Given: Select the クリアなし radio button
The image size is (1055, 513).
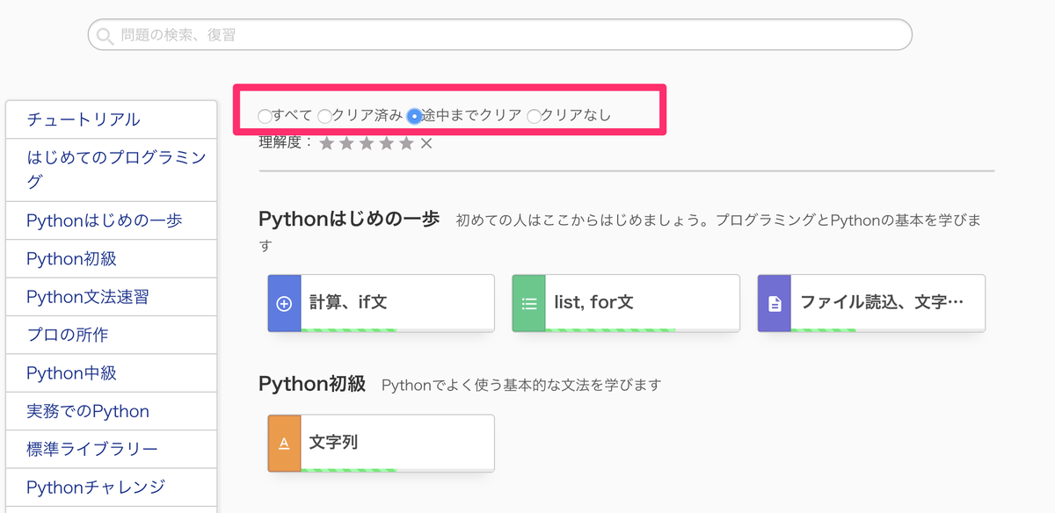Looking at the screenshot, I should (534, 116).
